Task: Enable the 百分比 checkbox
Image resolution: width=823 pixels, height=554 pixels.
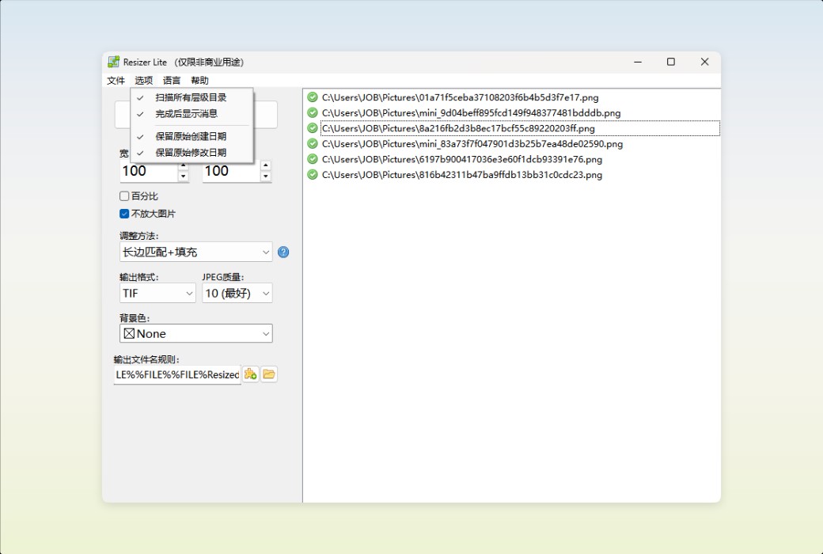Action: pos(124,195)
